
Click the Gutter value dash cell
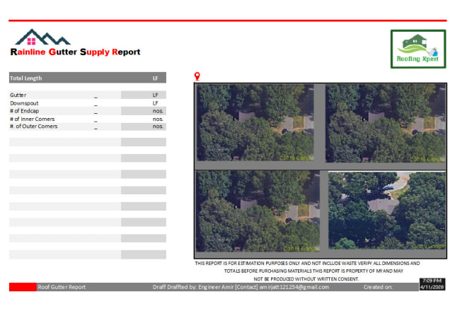[96, 97]
